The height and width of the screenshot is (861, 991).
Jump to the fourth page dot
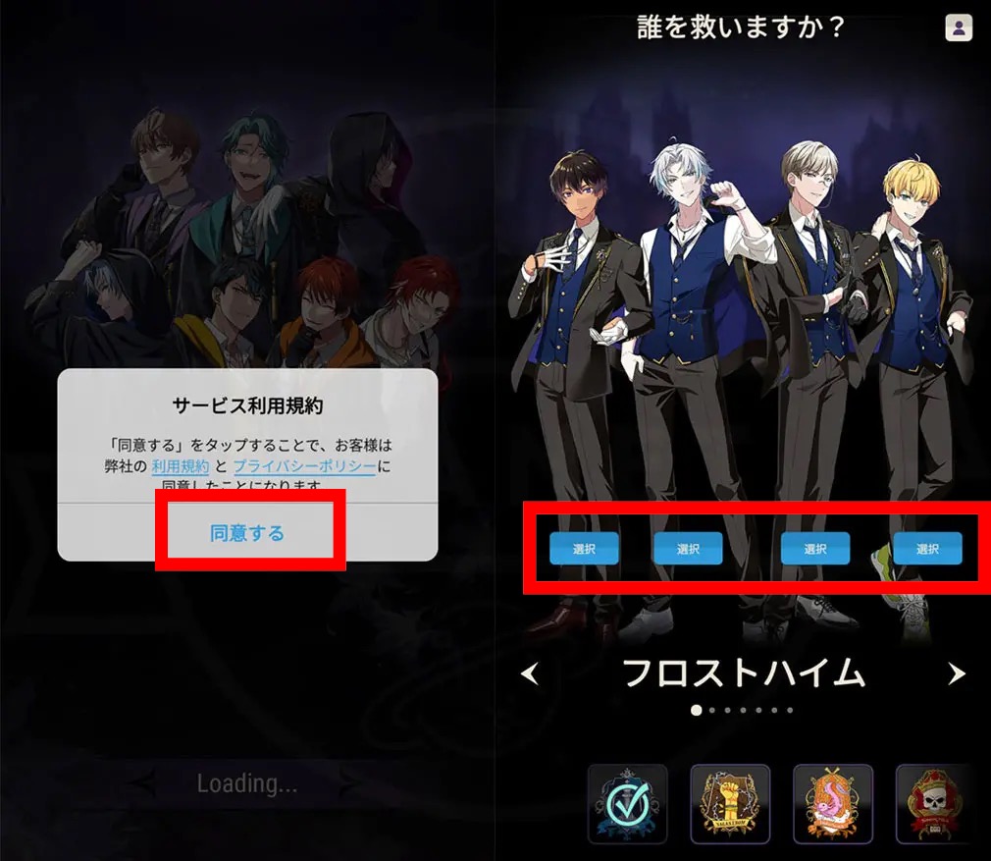(744, 710)
